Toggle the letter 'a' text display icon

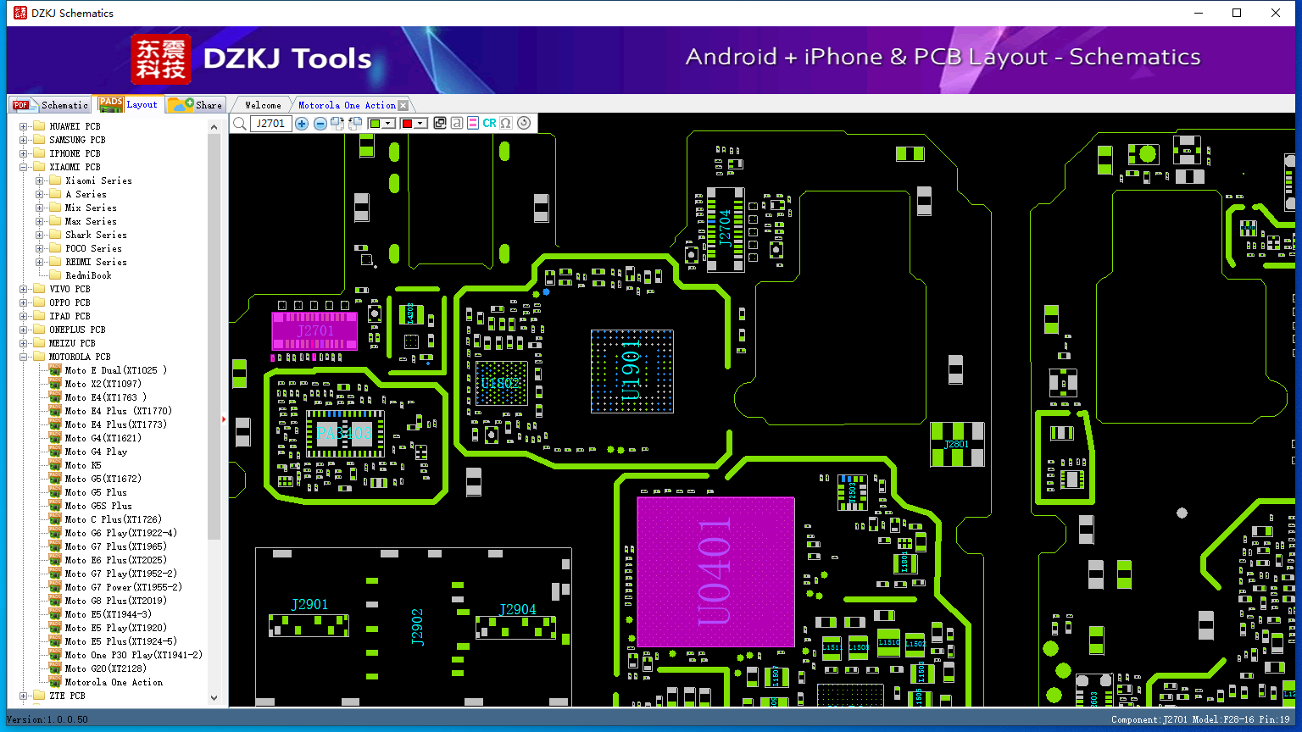coord(457,124)
